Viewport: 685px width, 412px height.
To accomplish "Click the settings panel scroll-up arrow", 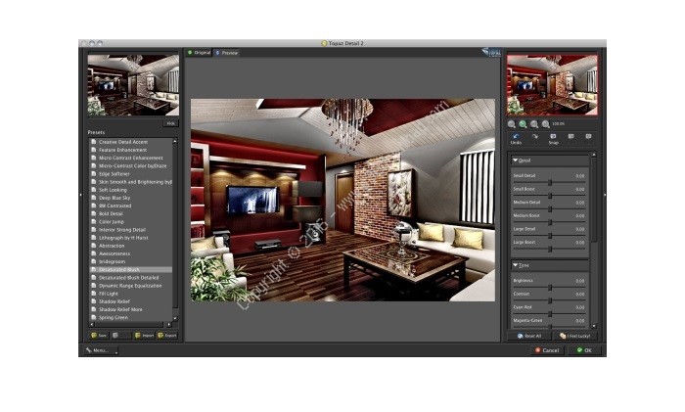I will [593, 155].
